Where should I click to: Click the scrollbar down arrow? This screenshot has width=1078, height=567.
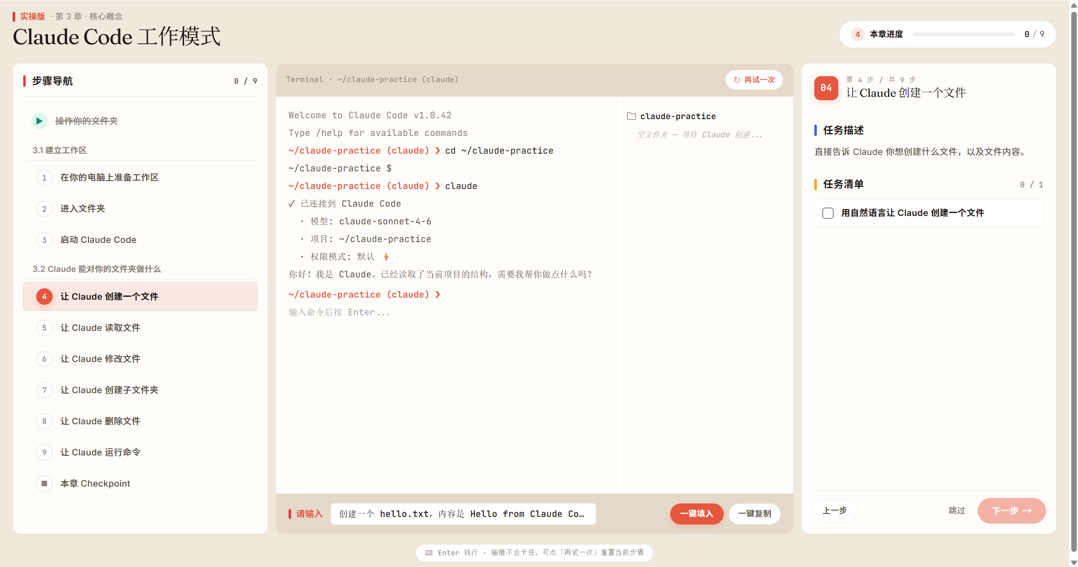tap(1074, 562)
